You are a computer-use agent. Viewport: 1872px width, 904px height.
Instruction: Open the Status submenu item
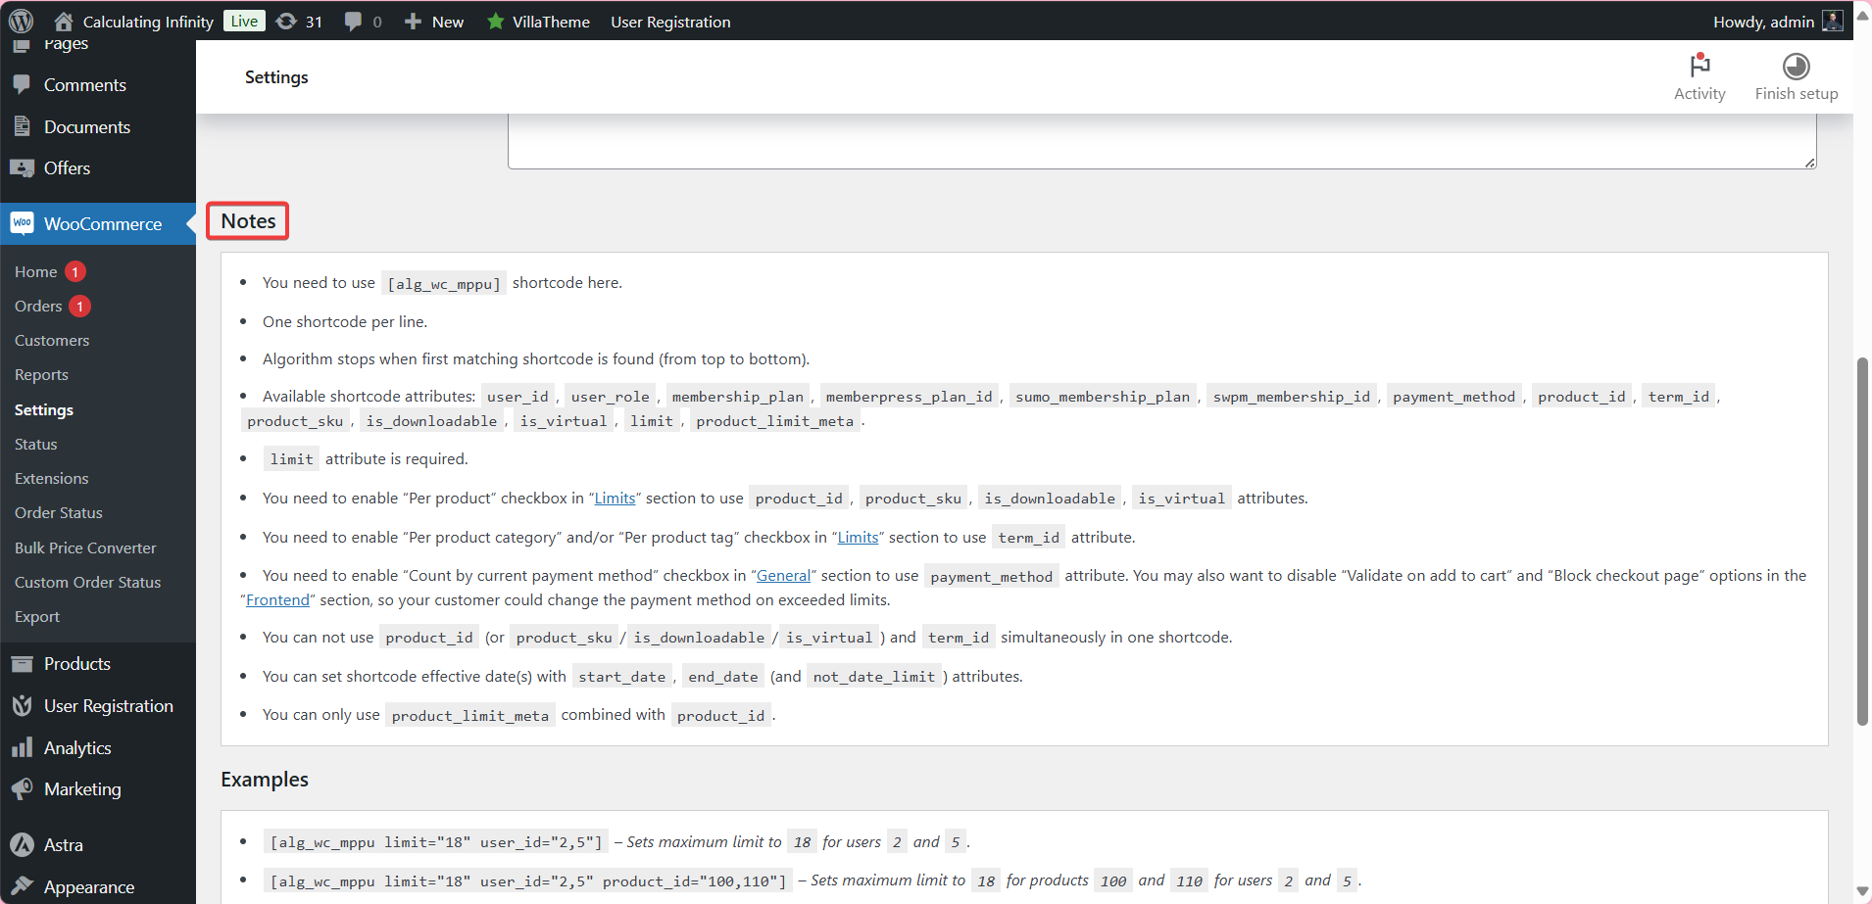[x=36, y=444]
